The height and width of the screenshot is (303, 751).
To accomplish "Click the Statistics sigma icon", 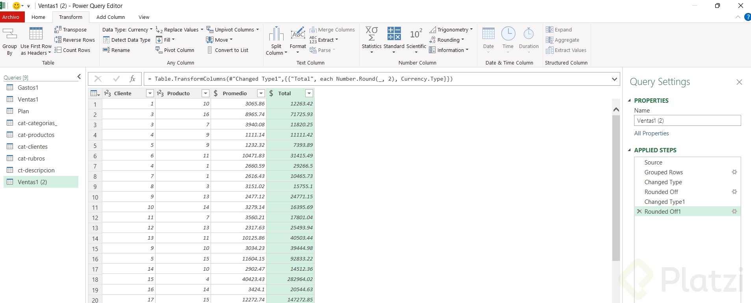I will tap(371, 34).
